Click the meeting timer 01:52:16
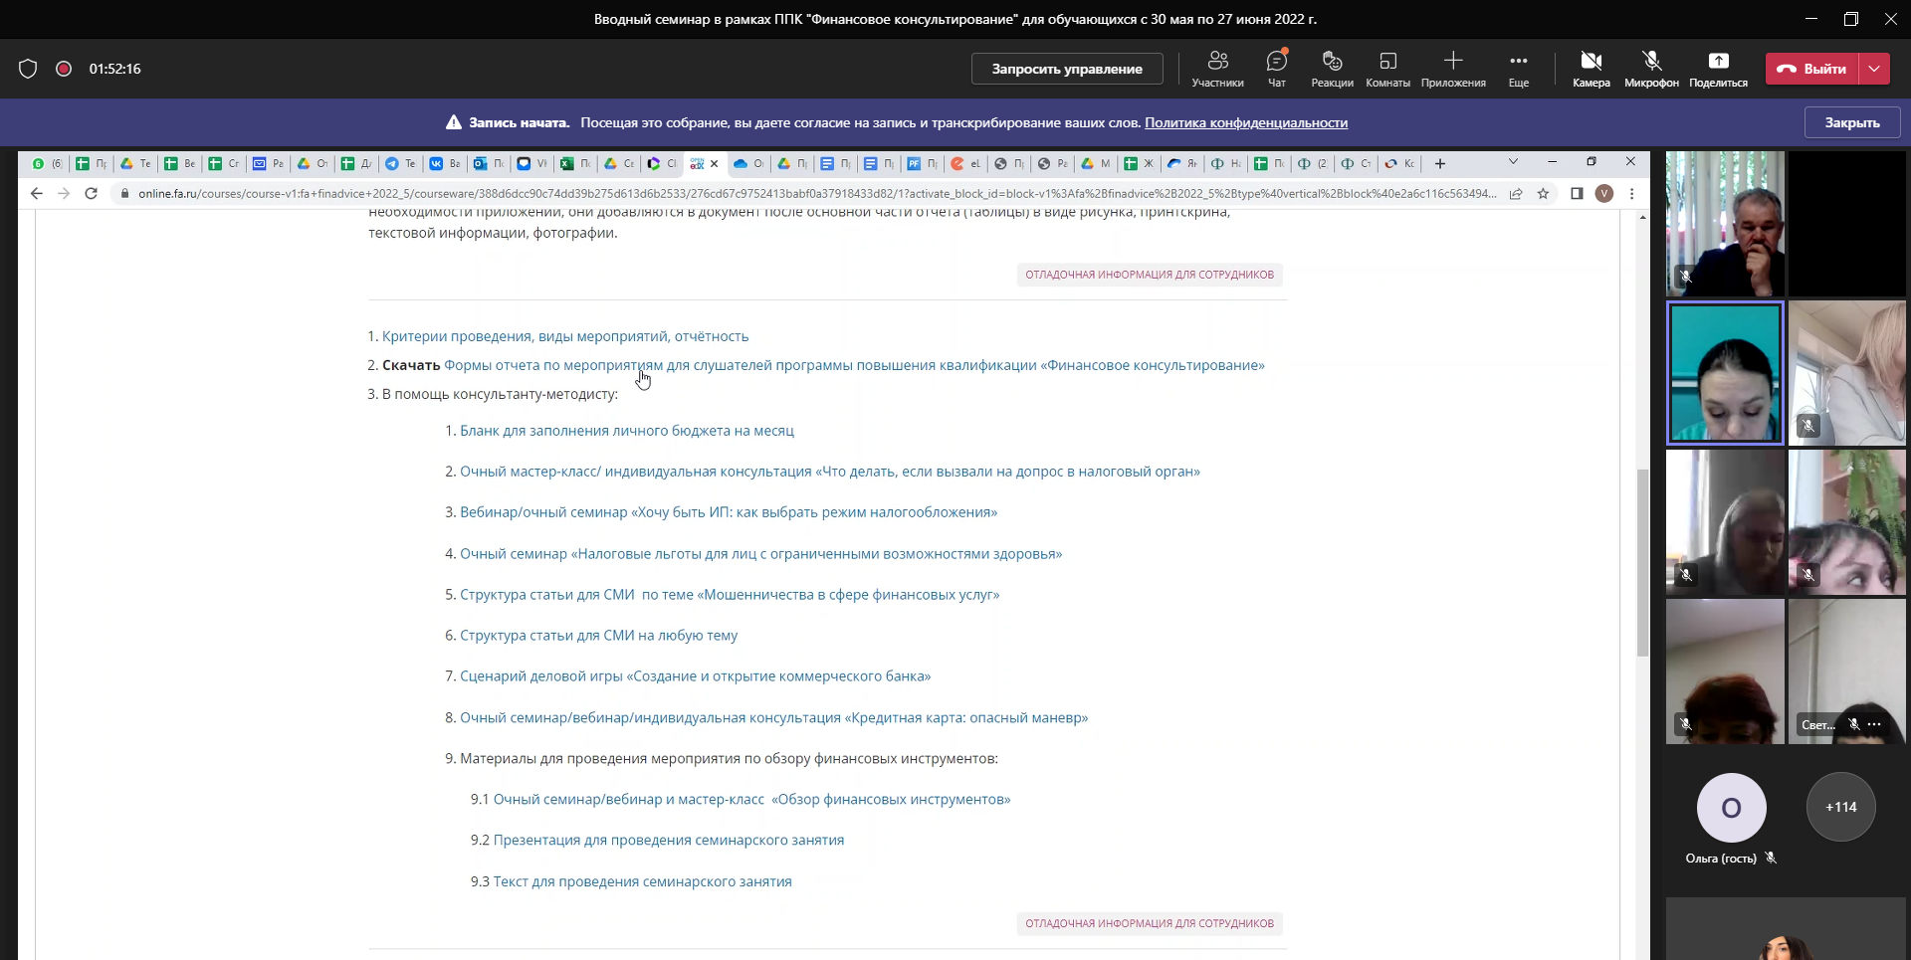The width and height of the screenshot is (1911, 960). [115, 69]
